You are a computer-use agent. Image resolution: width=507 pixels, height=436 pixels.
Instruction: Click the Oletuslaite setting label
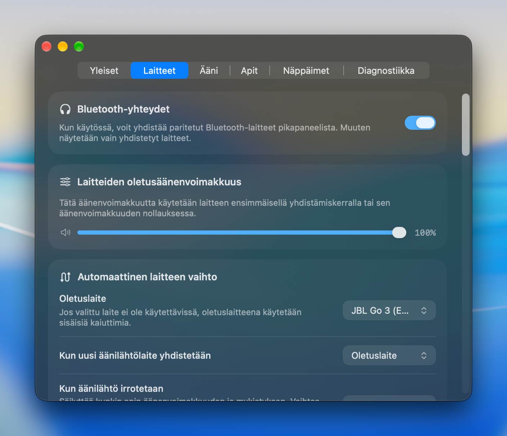click(x=82, y=299)
